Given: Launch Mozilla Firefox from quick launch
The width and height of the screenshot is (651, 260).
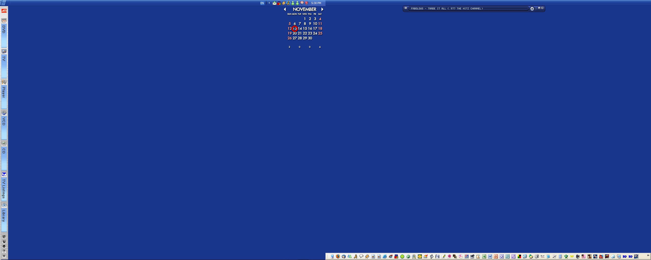Looking at the screenshot, I should pyautogui.click(x=338, y=256).
